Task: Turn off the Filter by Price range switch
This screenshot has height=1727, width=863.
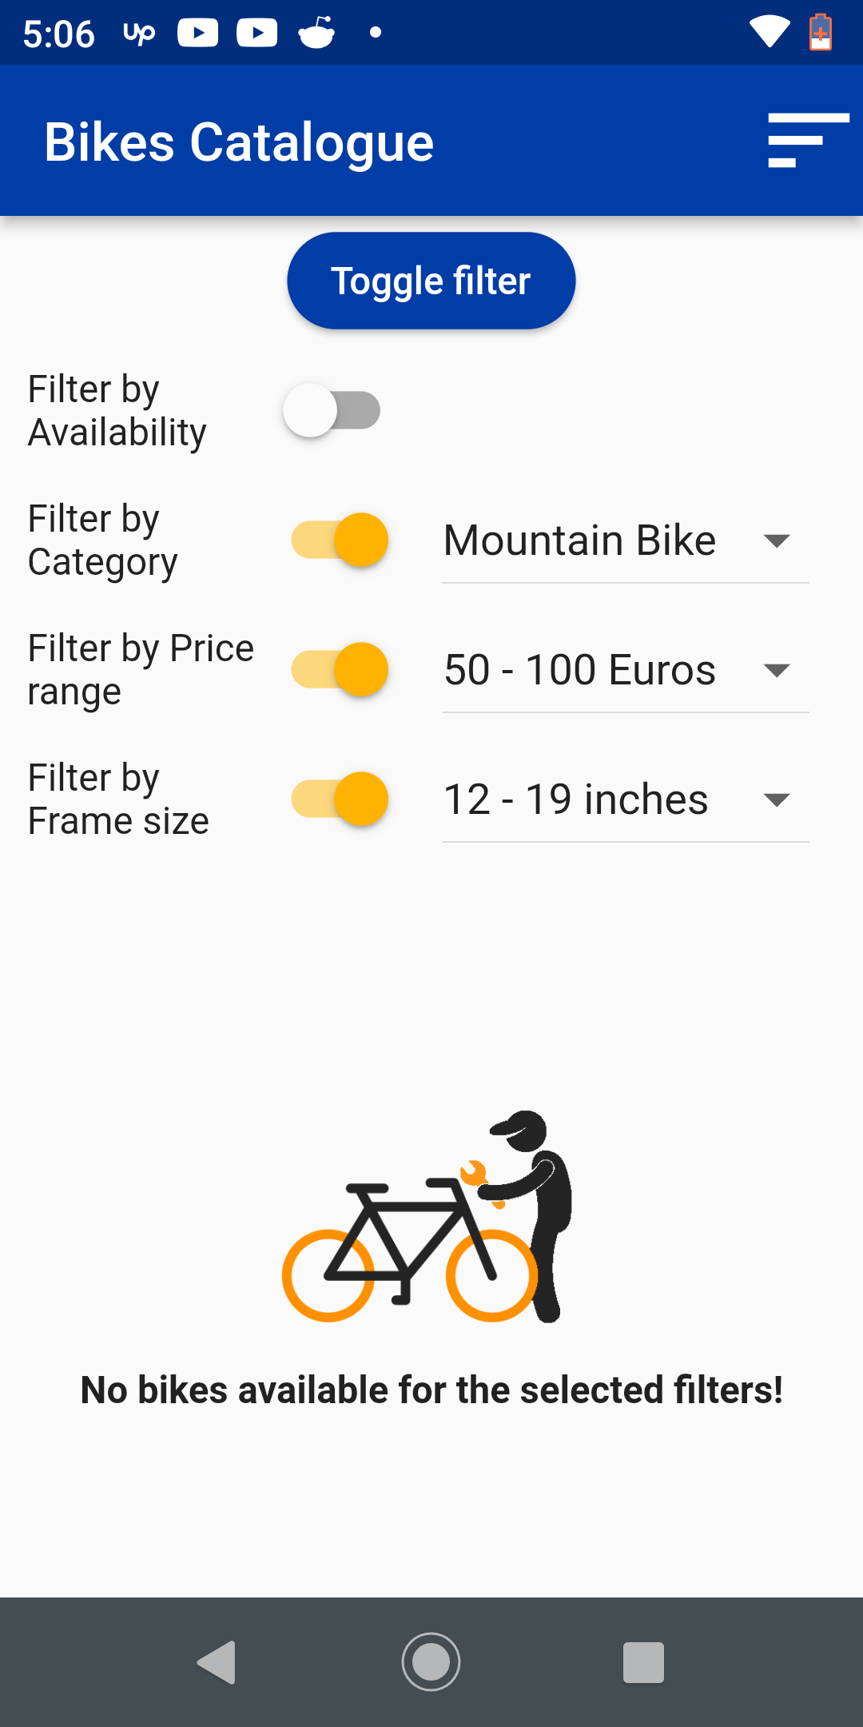Action: (x=340, y=670)
